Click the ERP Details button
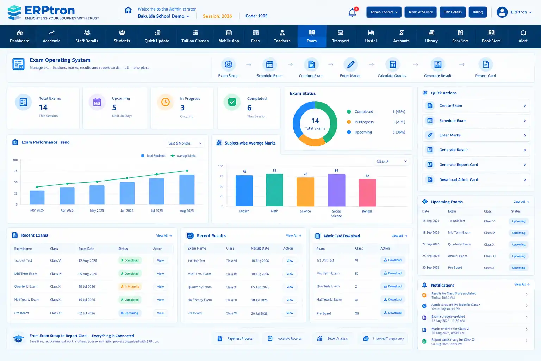The height and width of the screenshot is (361, 541). click(453, 12)
